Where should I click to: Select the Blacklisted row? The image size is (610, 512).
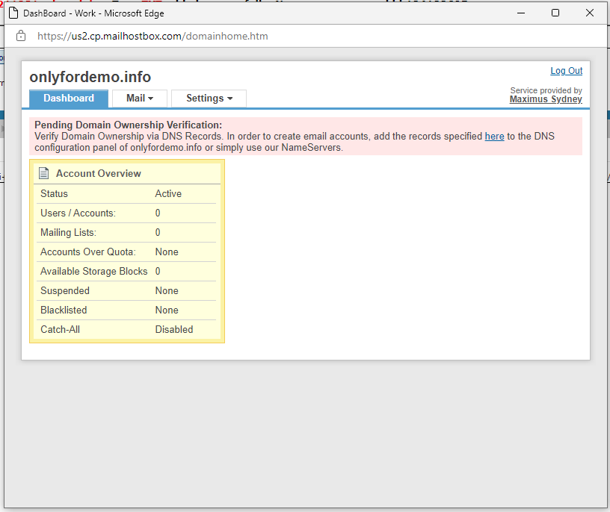click(126, 310)
